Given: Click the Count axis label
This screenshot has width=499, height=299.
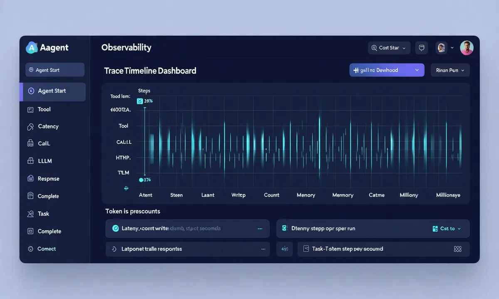Looking at the screenshot, I should point(272,195).
